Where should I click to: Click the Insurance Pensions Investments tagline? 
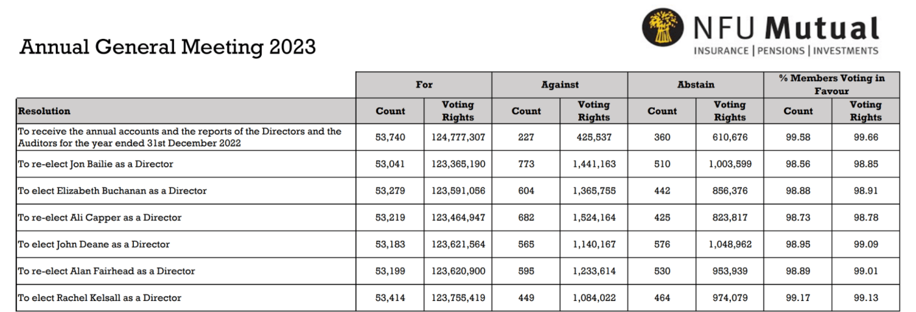point(786,51)
